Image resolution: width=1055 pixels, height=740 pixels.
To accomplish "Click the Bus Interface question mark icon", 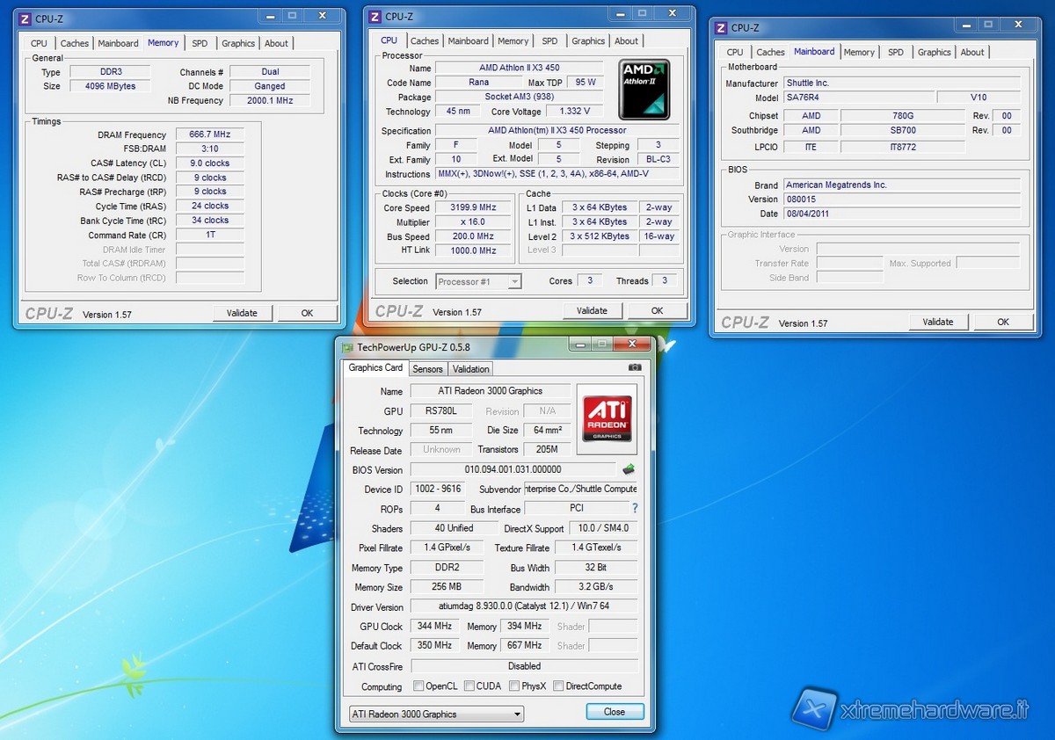I will coord(635,508).
